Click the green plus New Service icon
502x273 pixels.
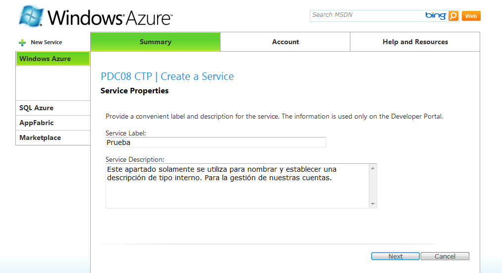coord(22,42)
